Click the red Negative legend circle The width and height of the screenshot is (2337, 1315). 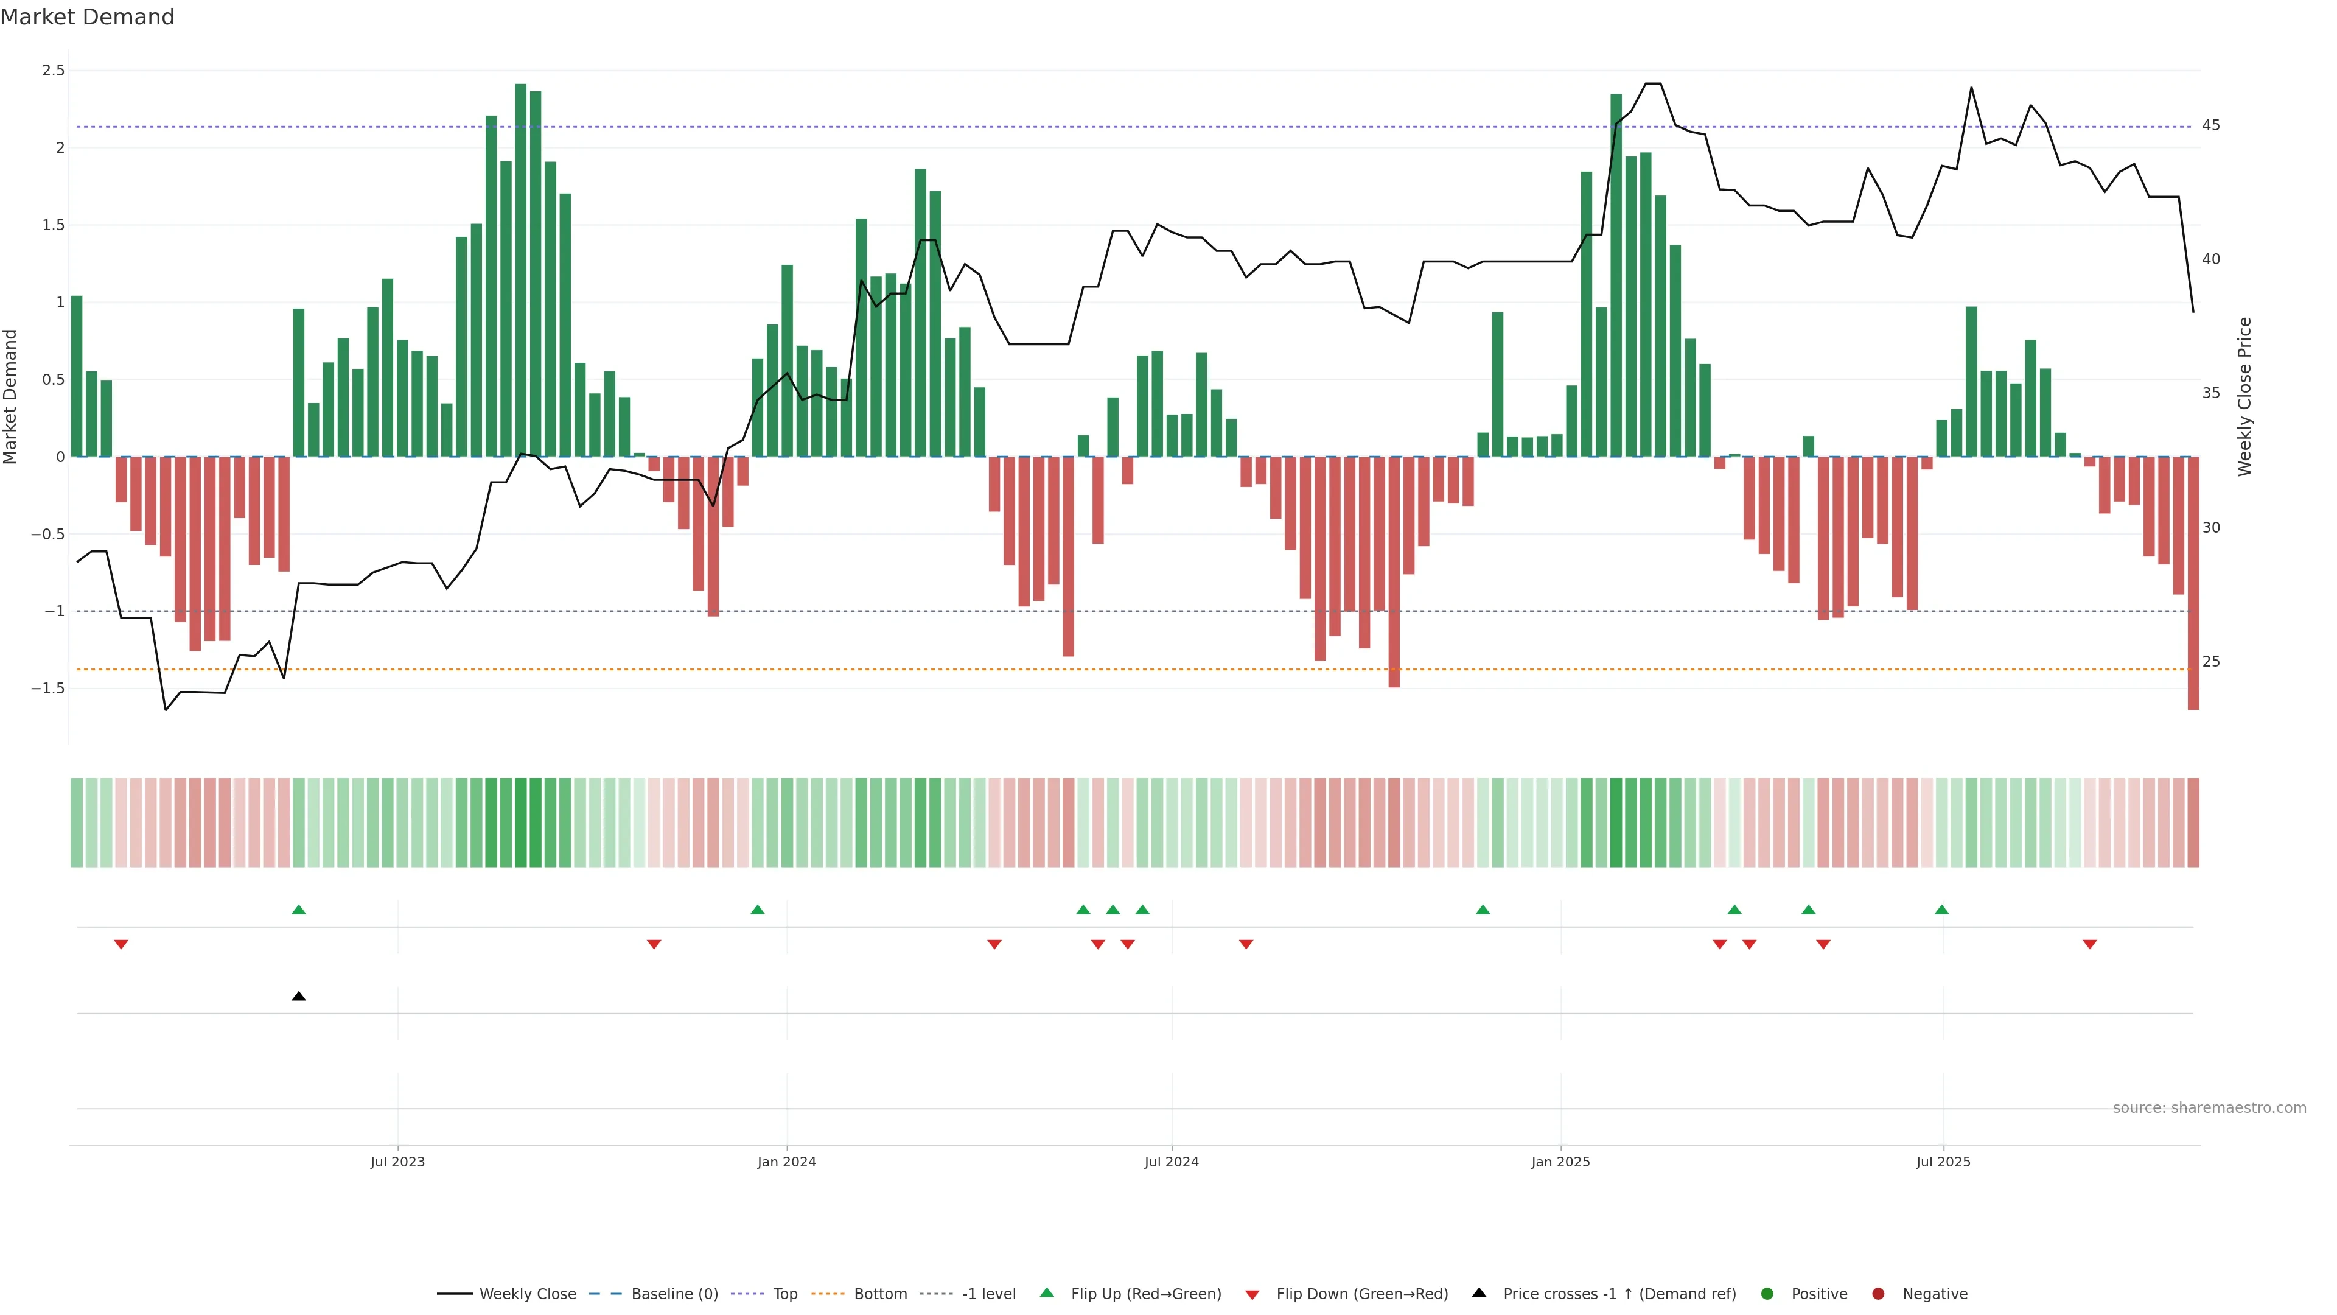tap(1878, 1293)
